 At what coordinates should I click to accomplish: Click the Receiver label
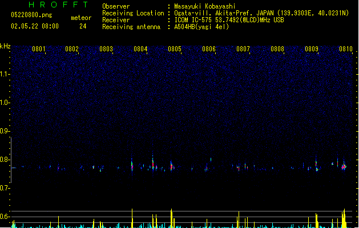click(116, 20)
